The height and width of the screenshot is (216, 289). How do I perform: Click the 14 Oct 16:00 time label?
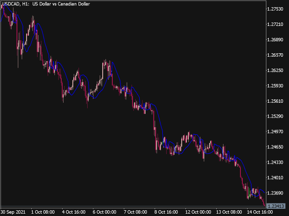click(x=260, y=212)
